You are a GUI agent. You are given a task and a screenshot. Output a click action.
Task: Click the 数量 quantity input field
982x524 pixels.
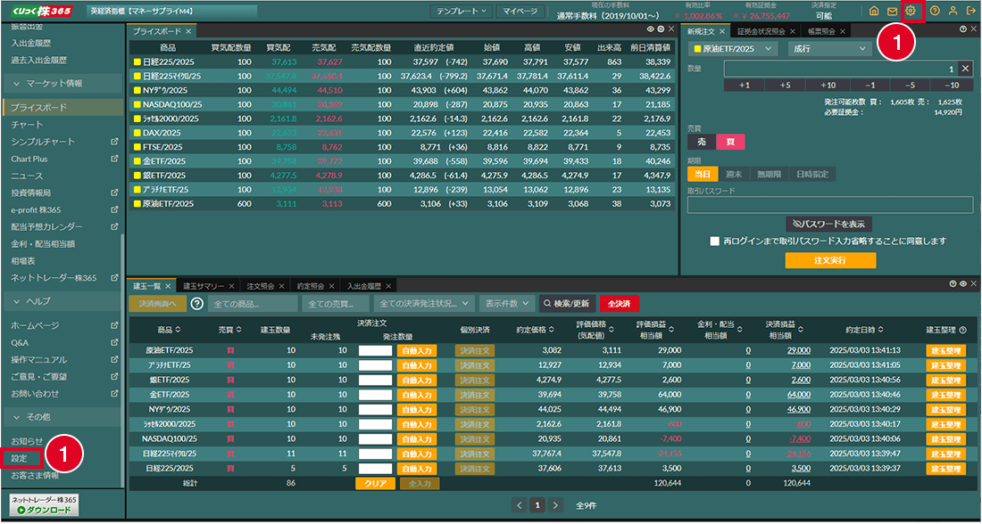841,69
